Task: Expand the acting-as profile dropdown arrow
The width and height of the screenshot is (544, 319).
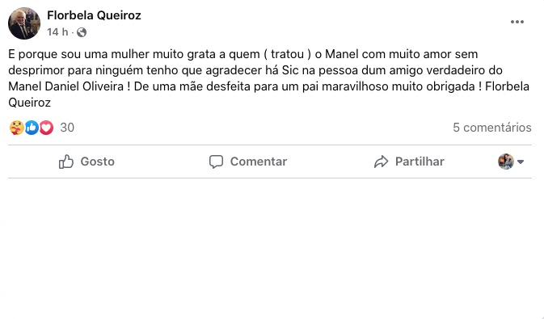Action: click(521, 162)
